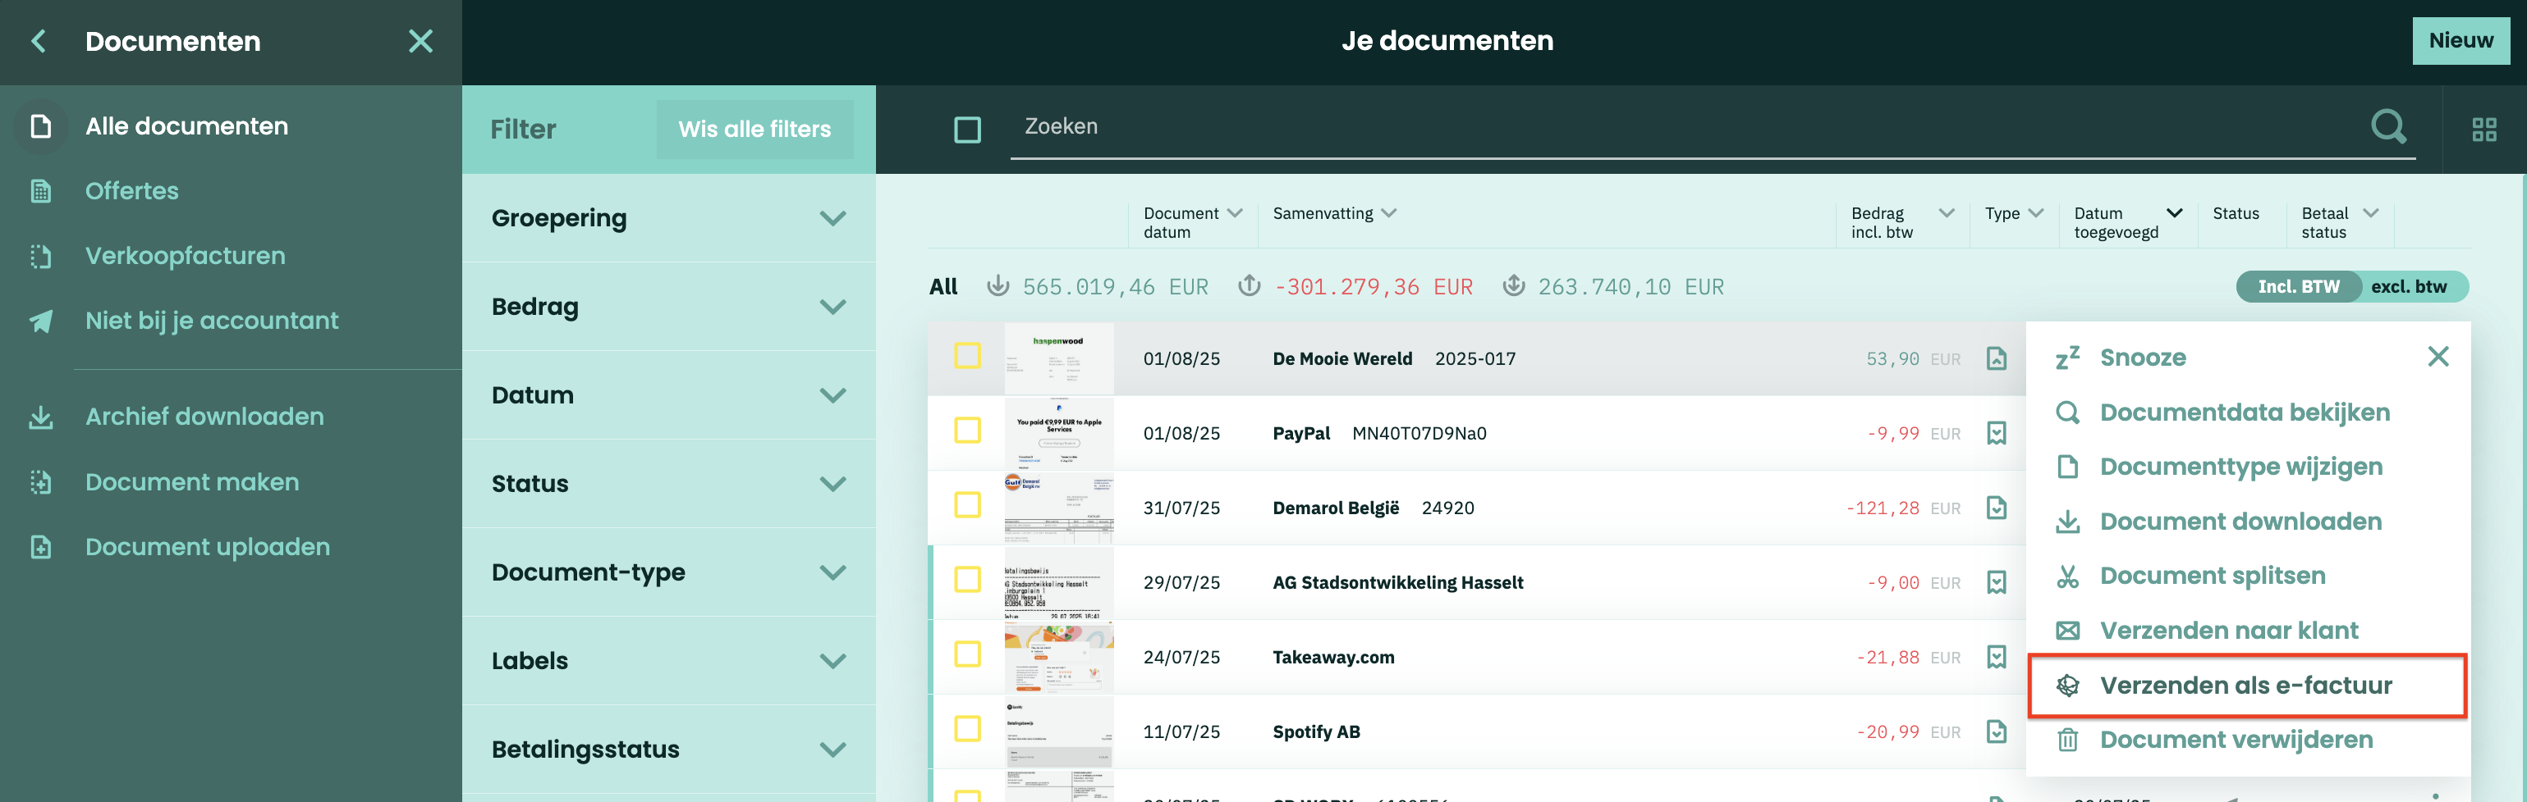The height and width of the screenshot is (802, 2527).
Task: Click the Document uploaden icon
Action: click(x=40, y=547)
